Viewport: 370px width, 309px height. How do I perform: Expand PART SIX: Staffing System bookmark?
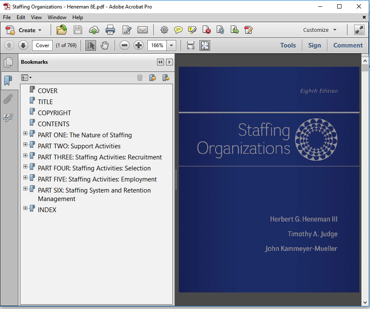coord(25,189)
